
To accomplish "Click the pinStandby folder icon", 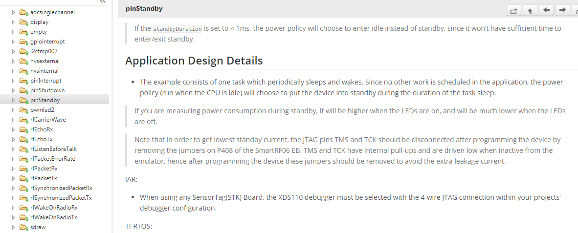I will (23, 100).
